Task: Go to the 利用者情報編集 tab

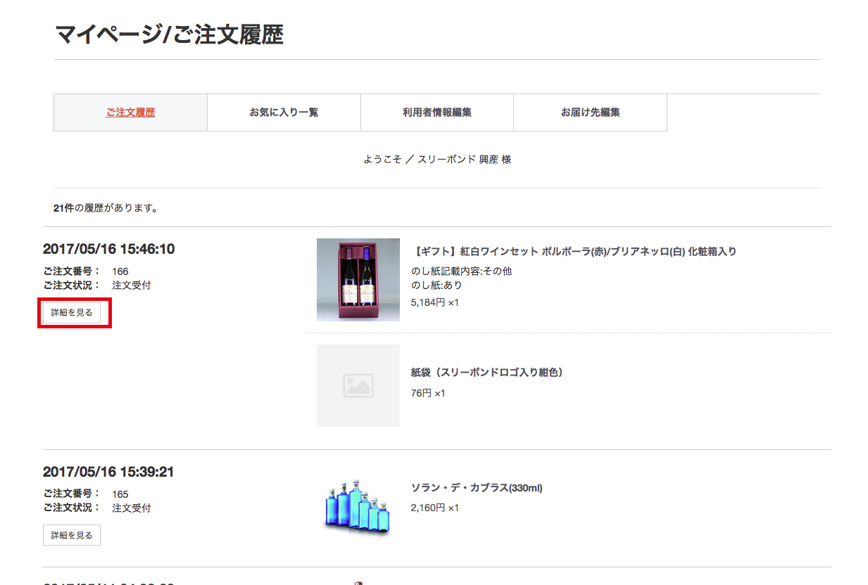Action: [x=436, y=112]
